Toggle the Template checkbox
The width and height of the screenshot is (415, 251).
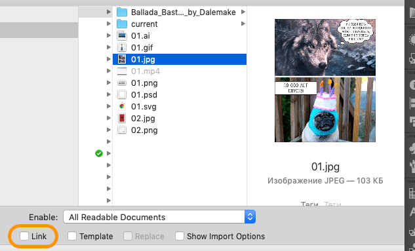(x=71, y=236)
